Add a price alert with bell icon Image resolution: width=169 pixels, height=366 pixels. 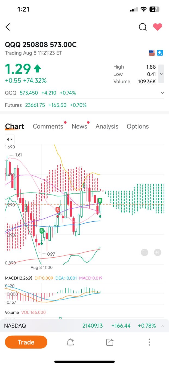click(x=70, y=342)
